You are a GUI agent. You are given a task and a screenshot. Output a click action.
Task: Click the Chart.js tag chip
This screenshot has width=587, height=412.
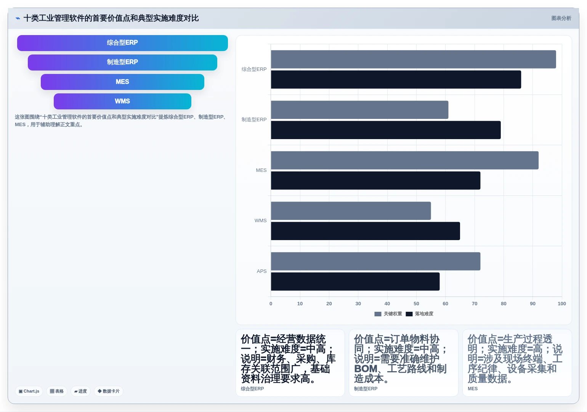pyautogui.click(x=29, y=391)
